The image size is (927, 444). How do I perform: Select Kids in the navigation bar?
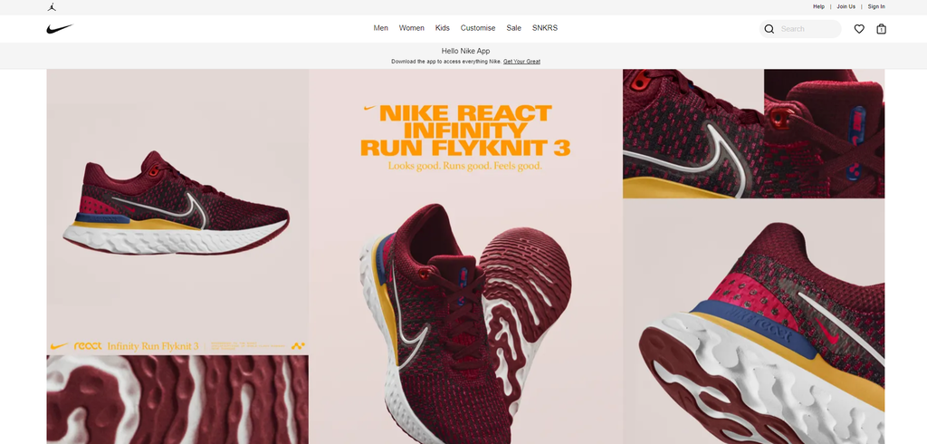442,28
